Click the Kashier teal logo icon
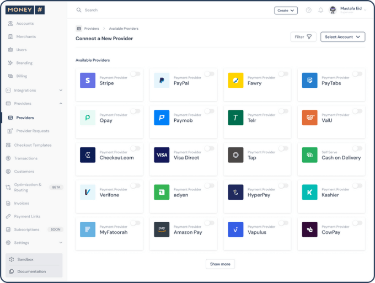375x283 pixels. tap(310, 192)
